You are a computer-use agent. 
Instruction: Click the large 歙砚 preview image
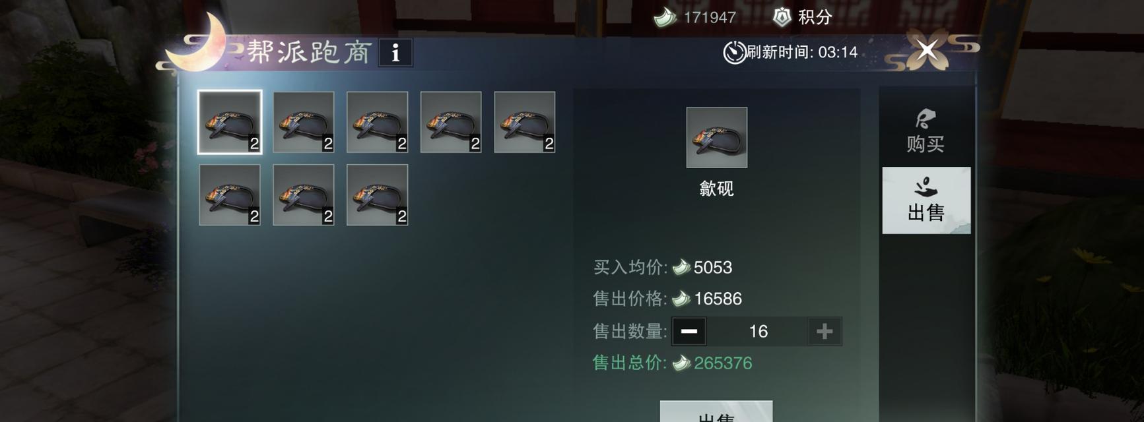click(717, 137)
